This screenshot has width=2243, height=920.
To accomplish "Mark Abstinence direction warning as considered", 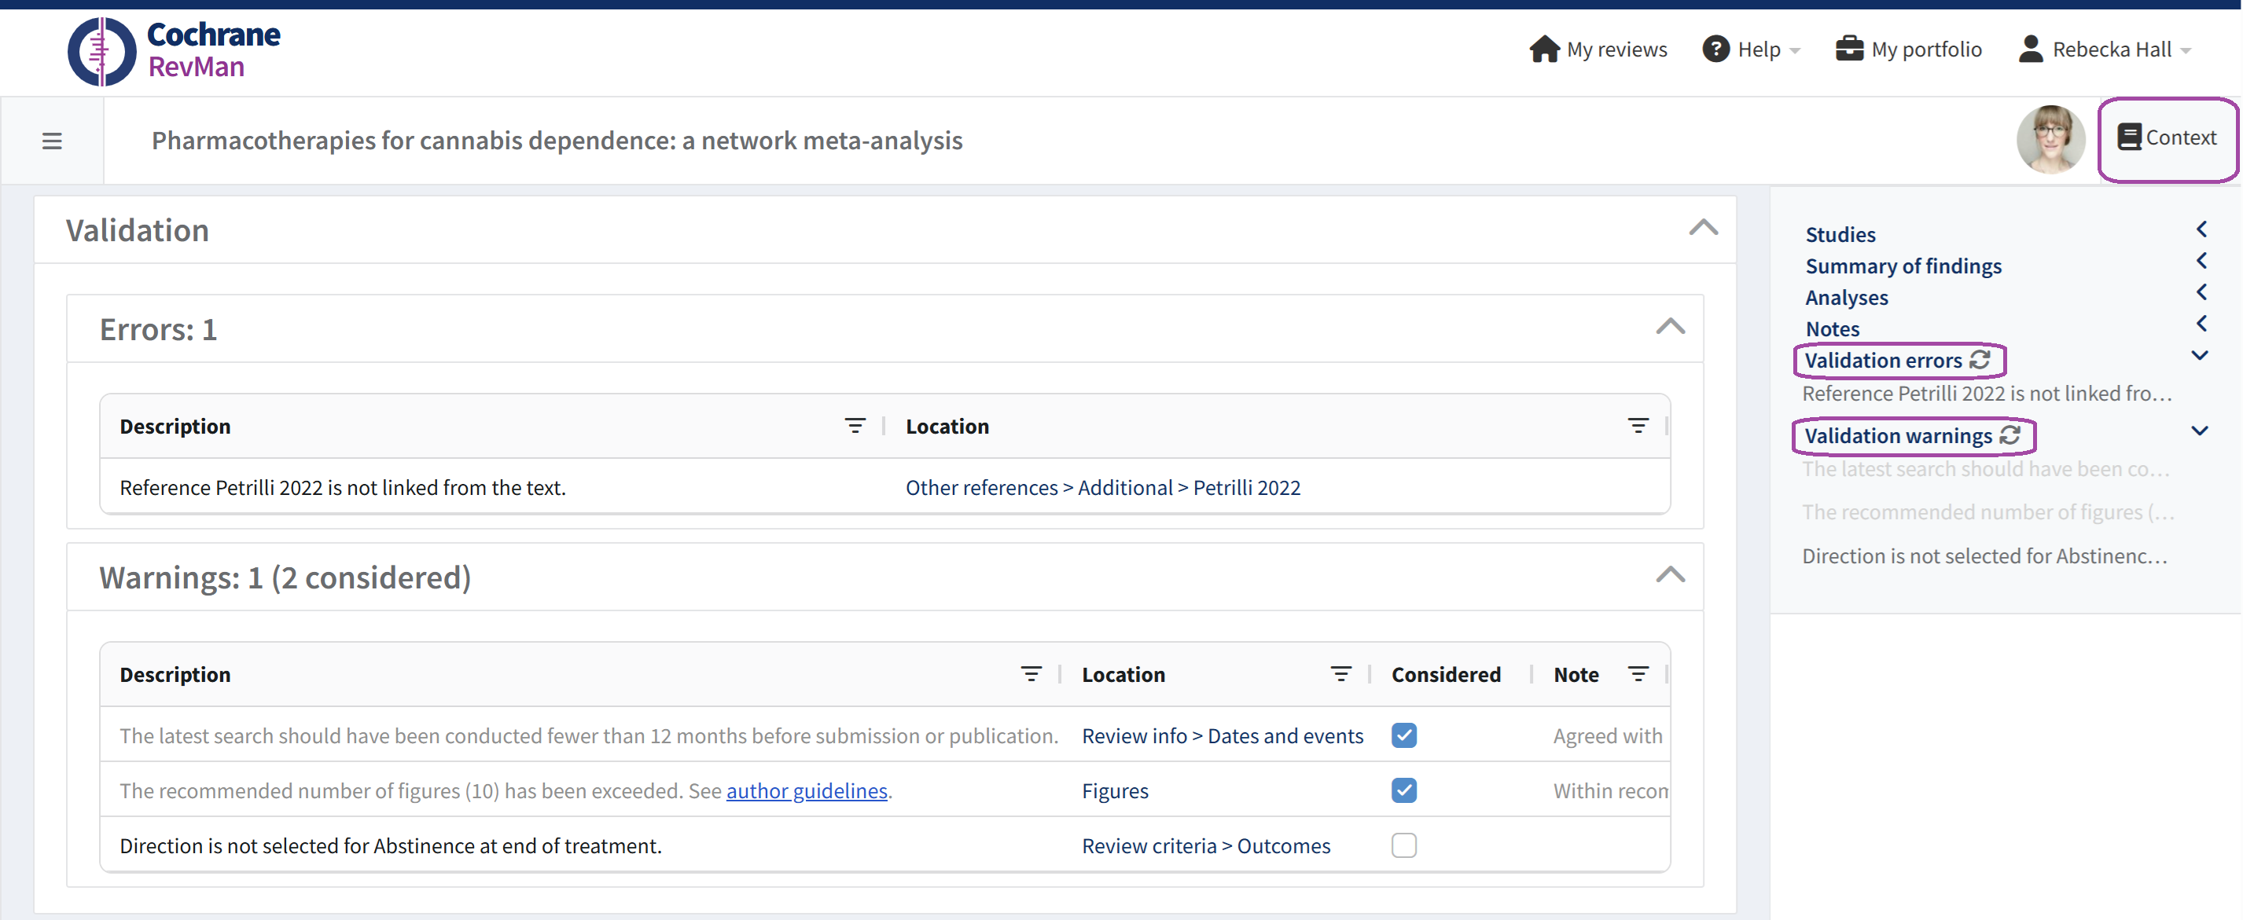I will [1403, 845].
